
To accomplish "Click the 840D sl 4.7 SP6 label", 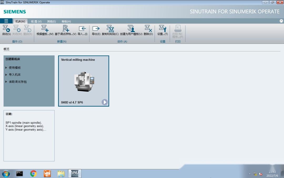I will click(72, 102).
